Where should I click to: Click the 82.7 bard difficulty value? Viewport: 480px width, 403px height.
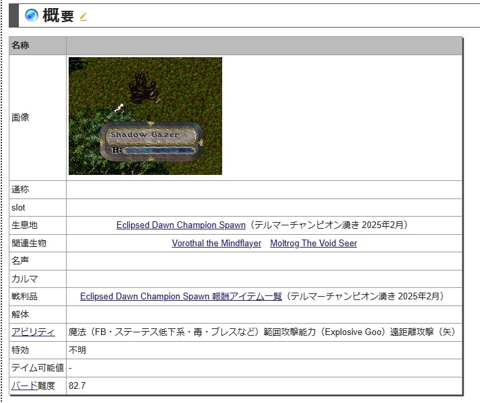(x=77, y=386)
